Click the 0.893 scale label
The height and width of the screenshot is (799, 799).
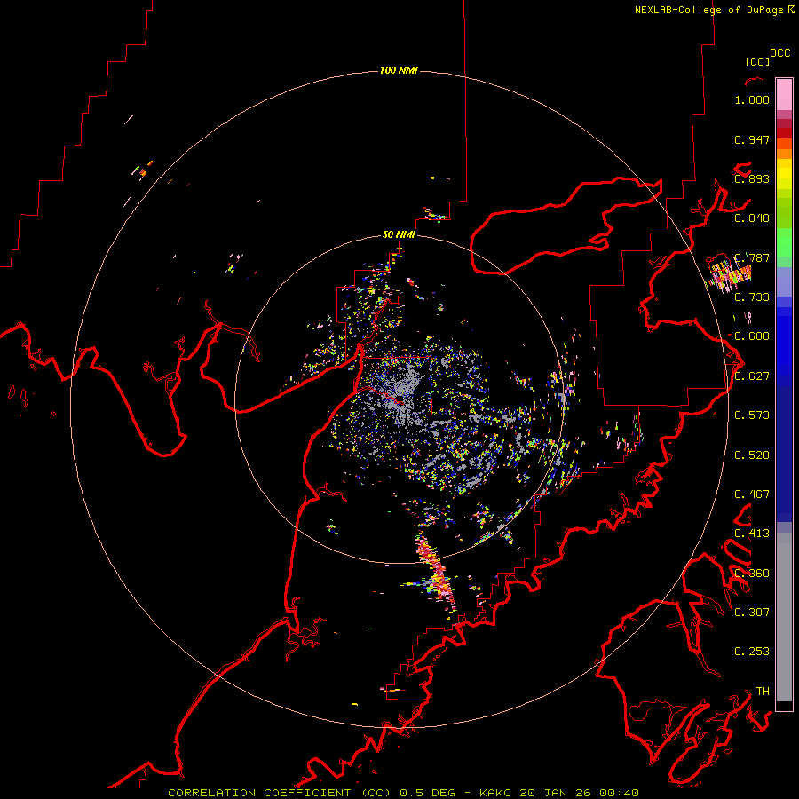(x=752, y=178)
